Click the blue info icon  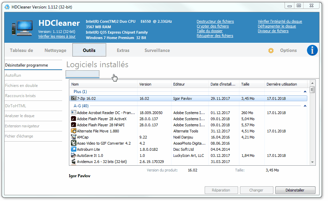(x=312, y=50)
